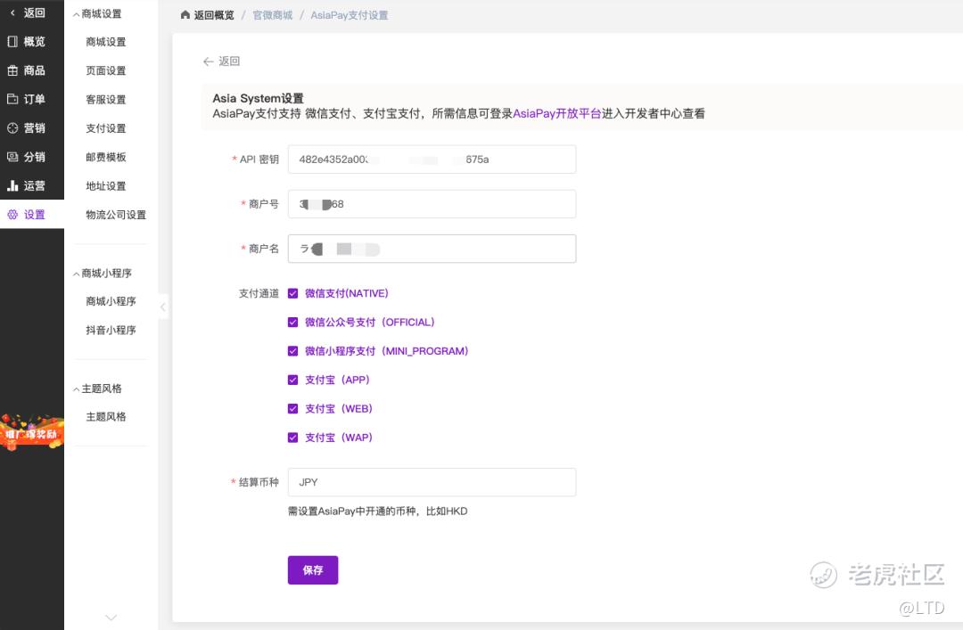Click the 营销 marketing icon
Viewport: 963px width, 630px height.
(x=12, y=127)
